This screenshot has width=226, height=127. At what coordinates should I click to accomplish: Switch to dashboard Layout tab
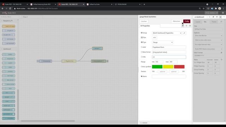(198, 22)
